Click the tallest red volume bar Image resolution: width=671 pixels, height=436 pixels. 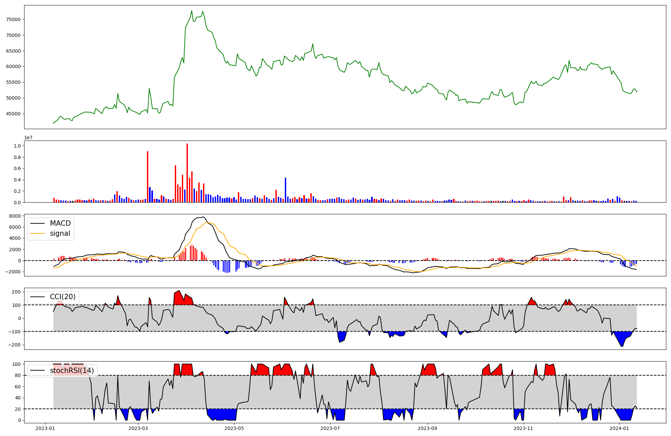187,173
